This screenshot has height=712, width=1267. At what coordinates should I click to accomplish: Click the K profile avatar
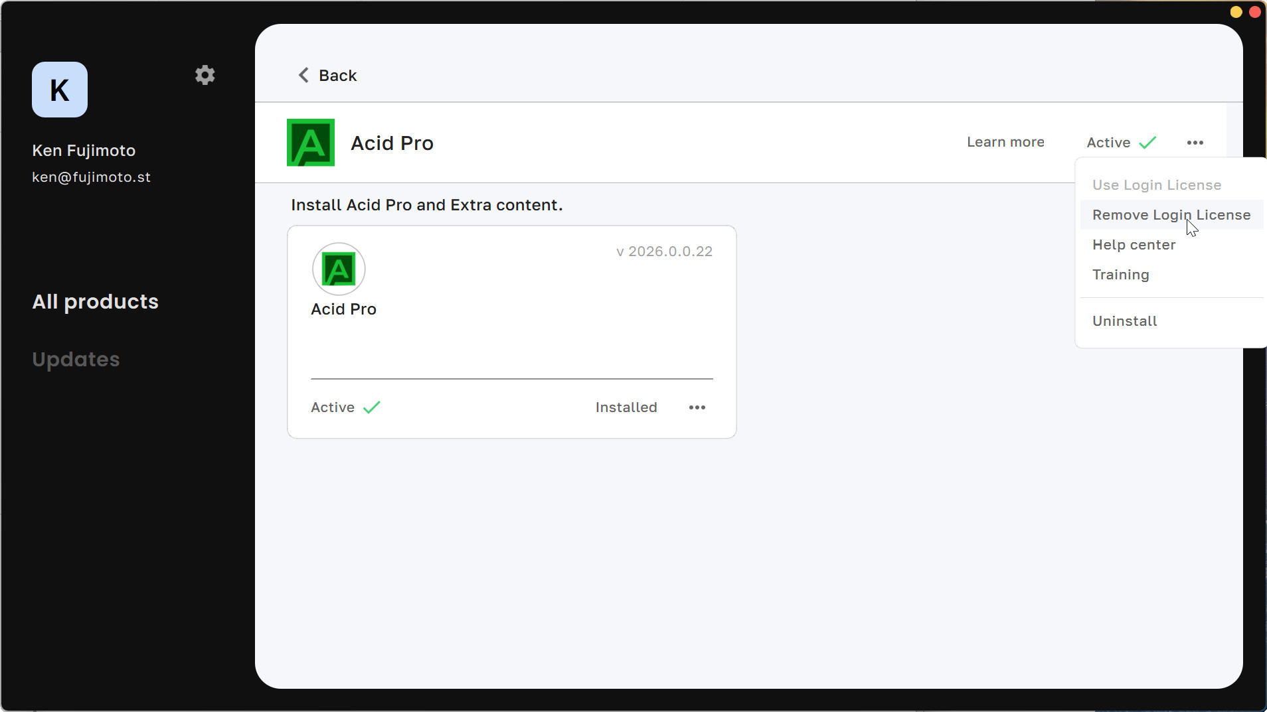tap(60, 90)
